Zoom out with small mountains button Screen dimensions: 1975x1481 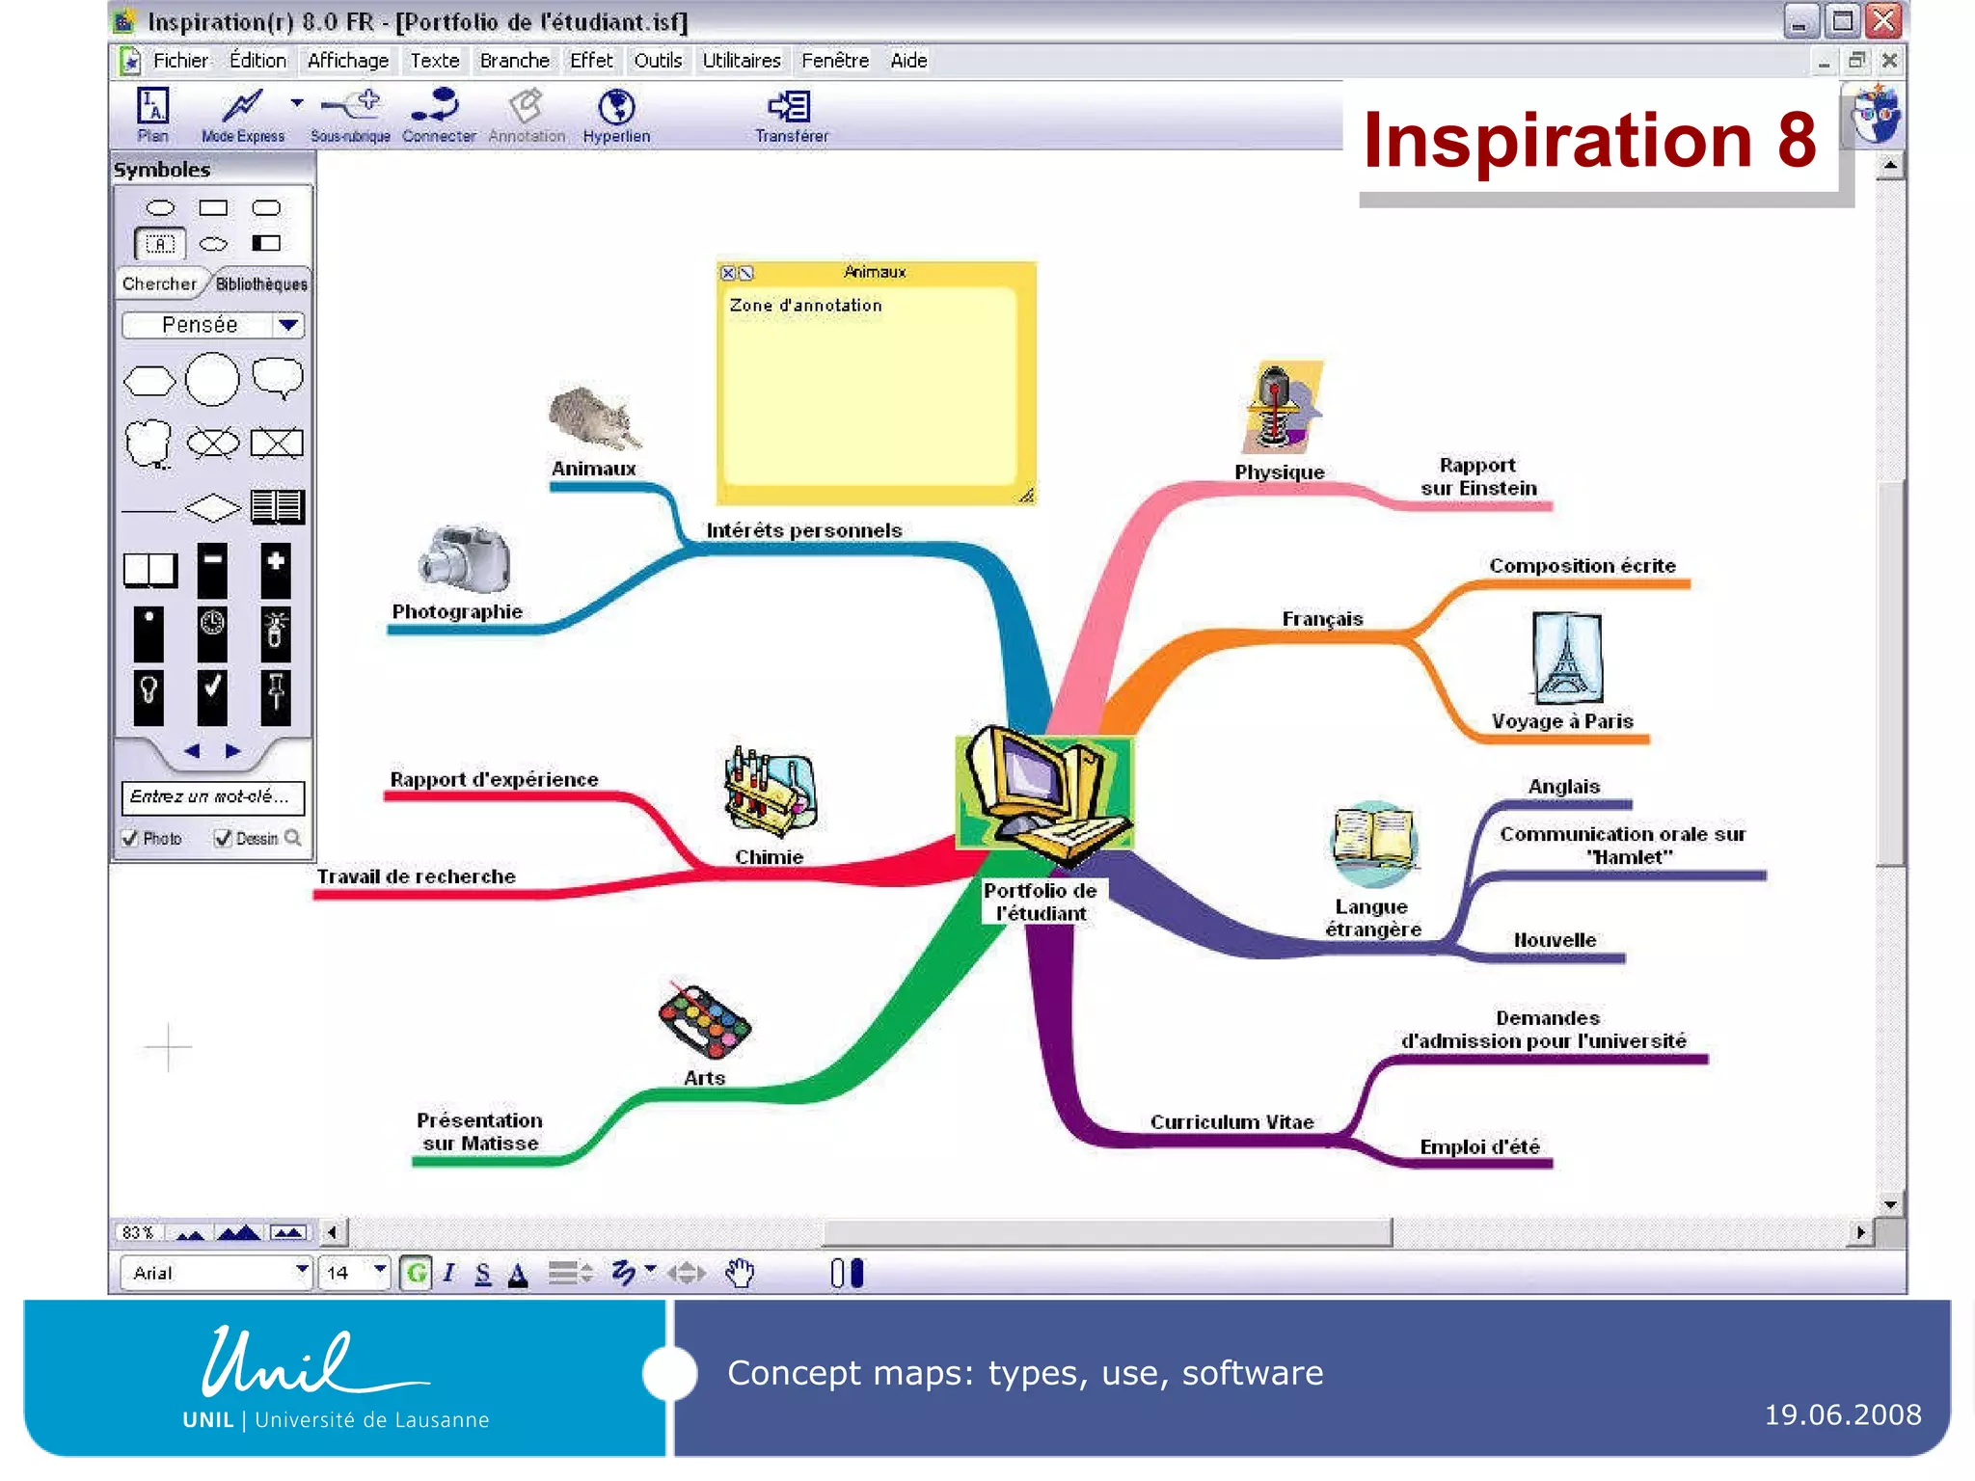point(190,1233)
